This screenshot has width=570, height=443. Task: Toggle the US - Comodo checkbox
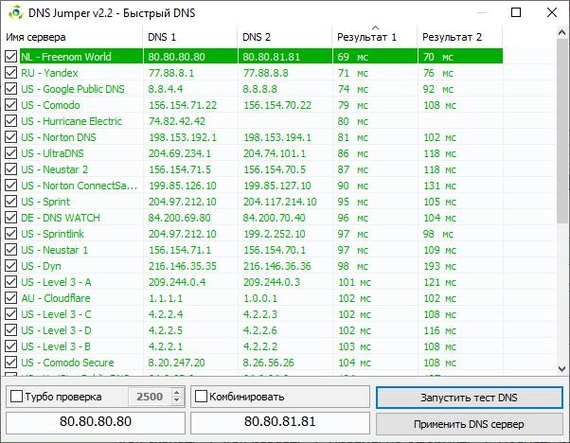11,105
